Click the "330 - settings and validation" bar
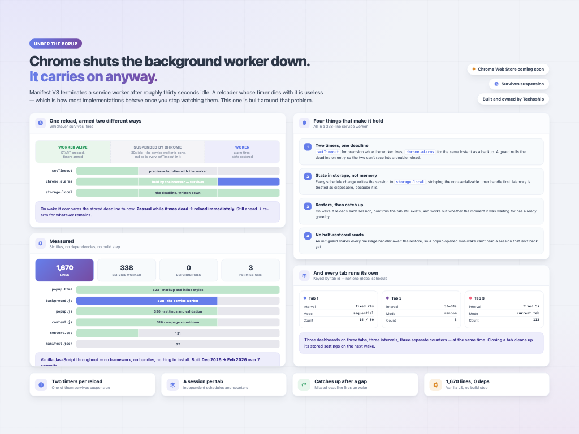Screen dimensions: 579x434 click(x=147, y=311)
